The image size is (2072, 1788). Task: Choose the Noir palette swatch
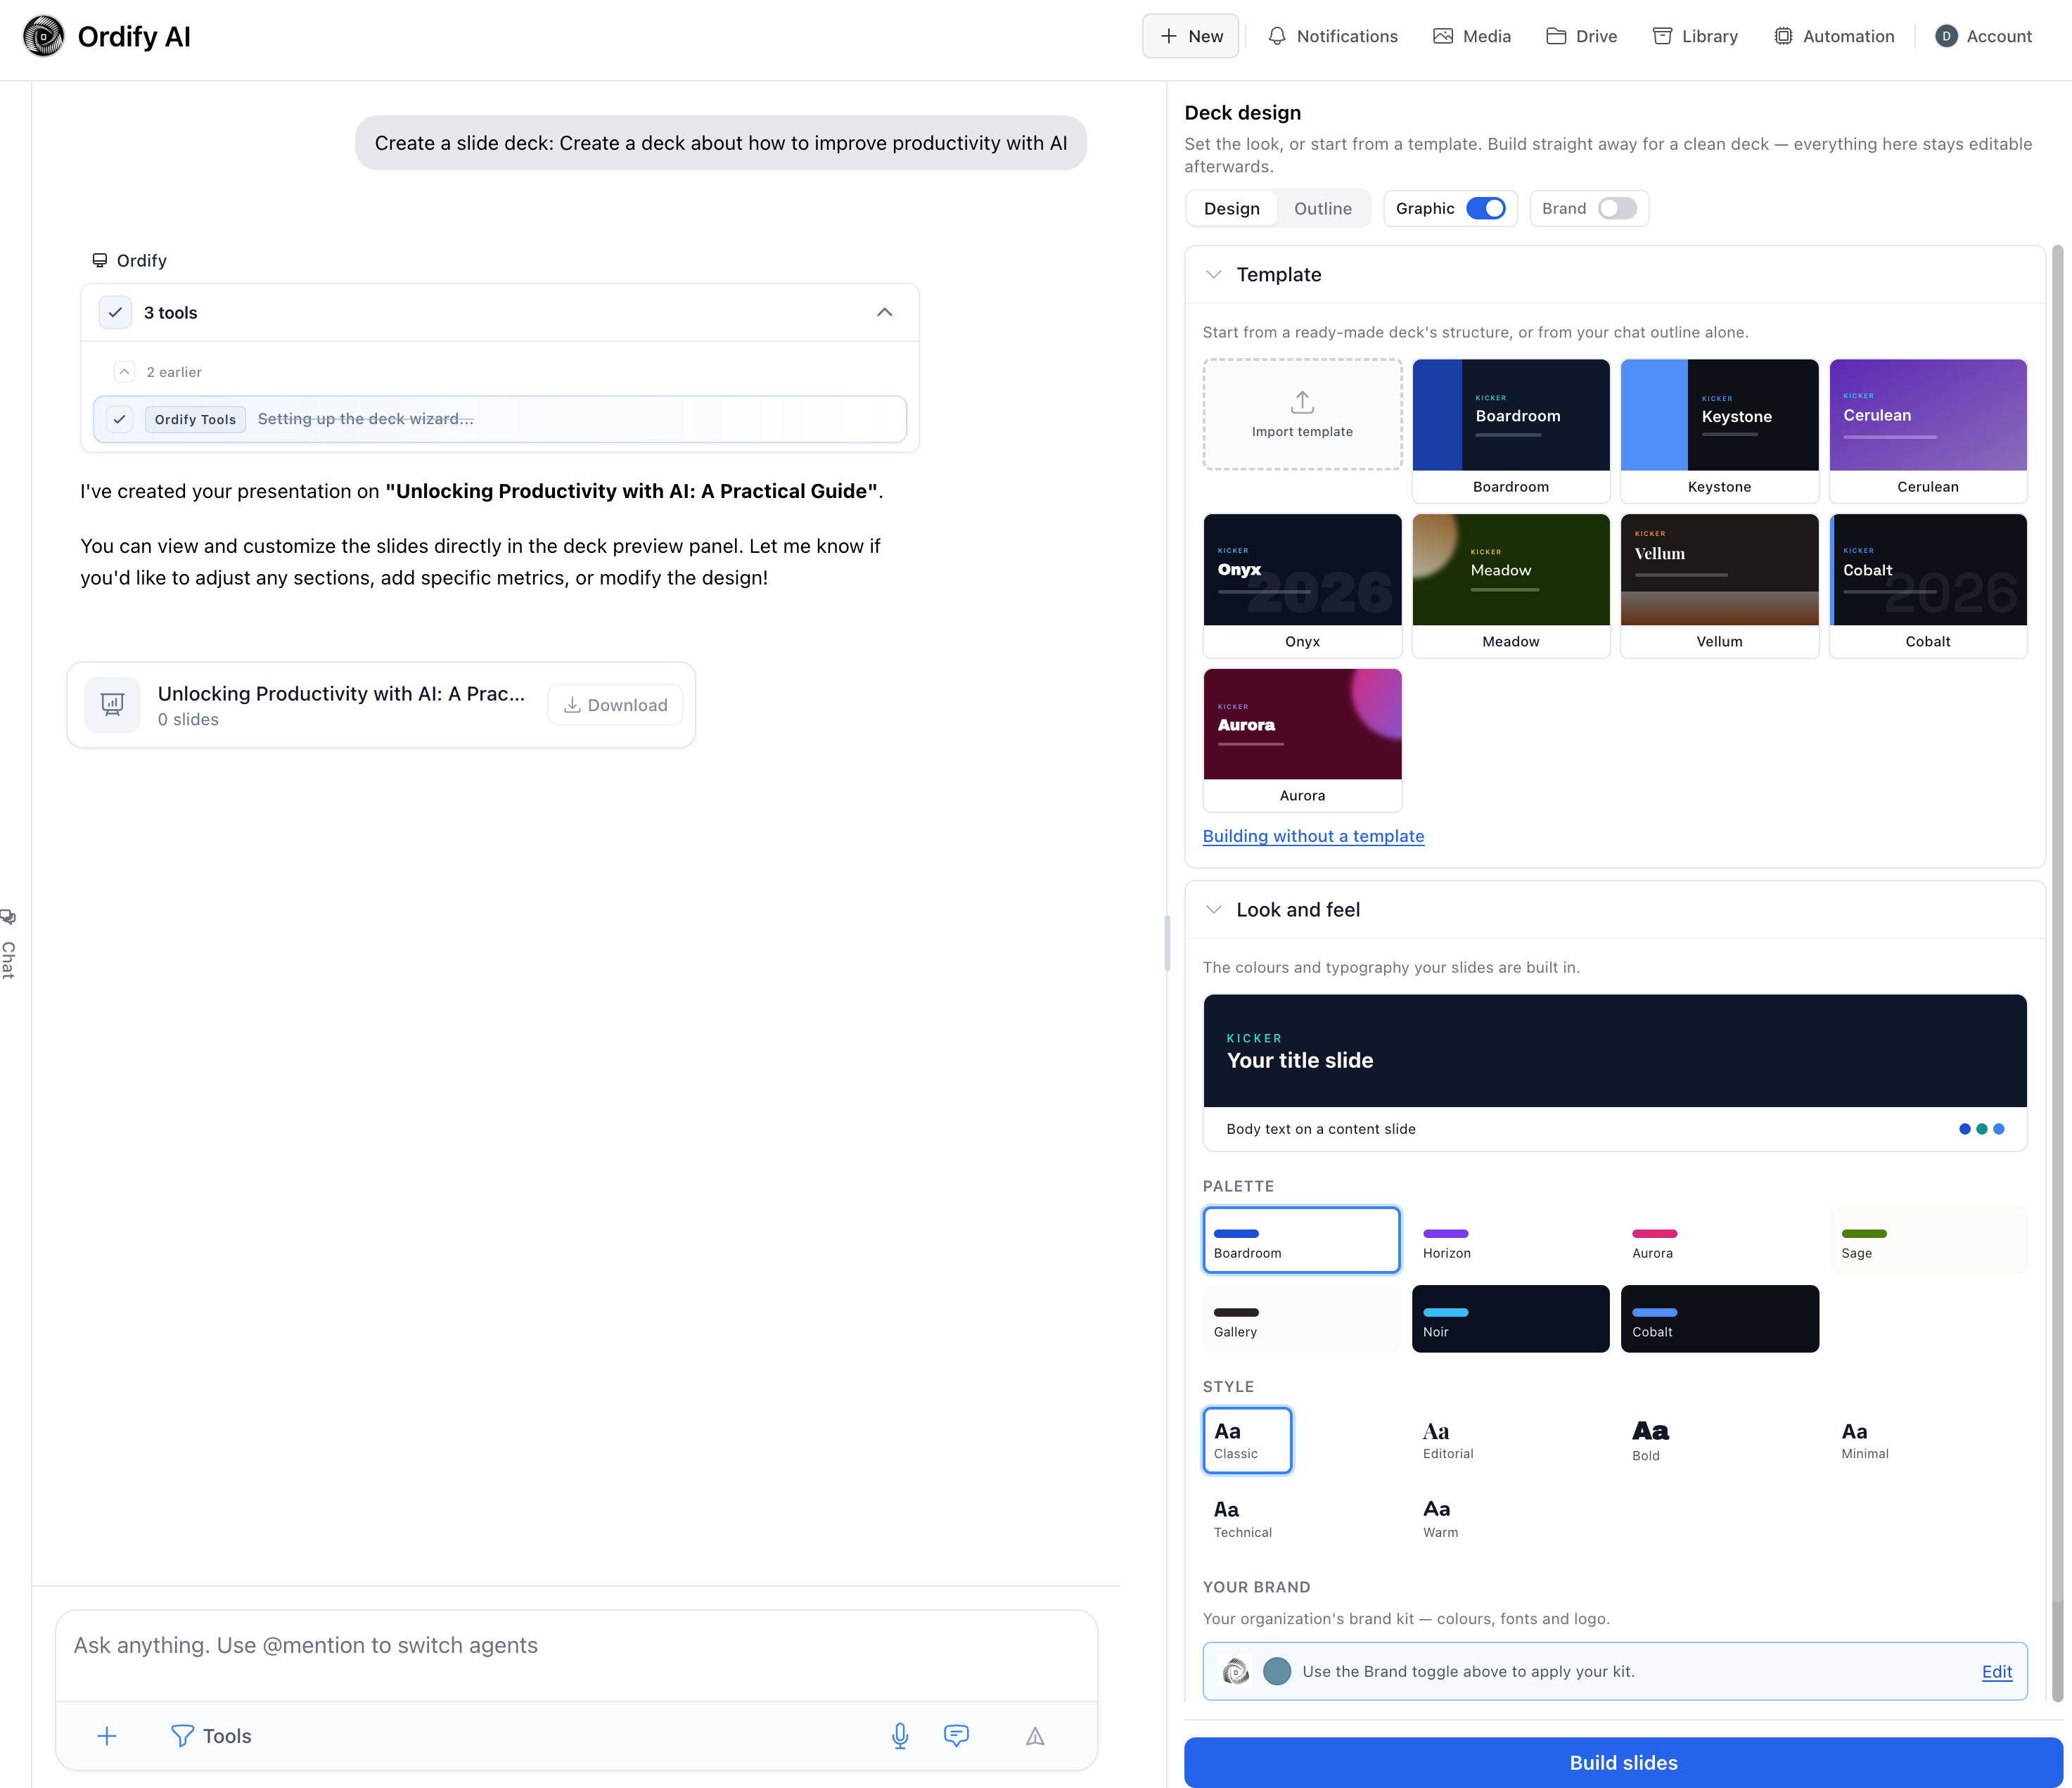coord(1510,1319)
